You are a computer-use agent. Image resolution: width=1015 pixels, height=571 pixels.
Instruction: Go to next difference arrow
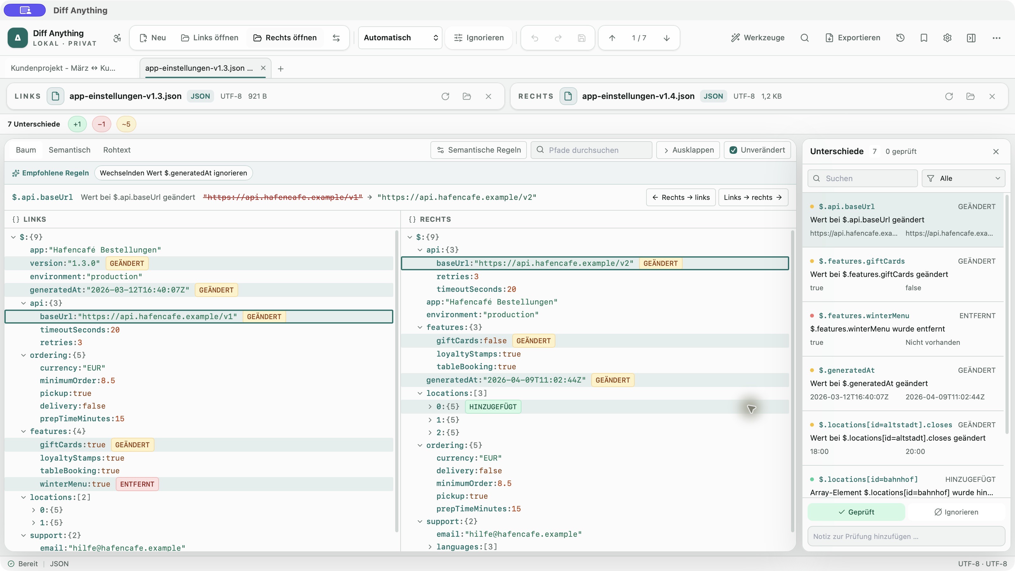(x=667, y=38)
